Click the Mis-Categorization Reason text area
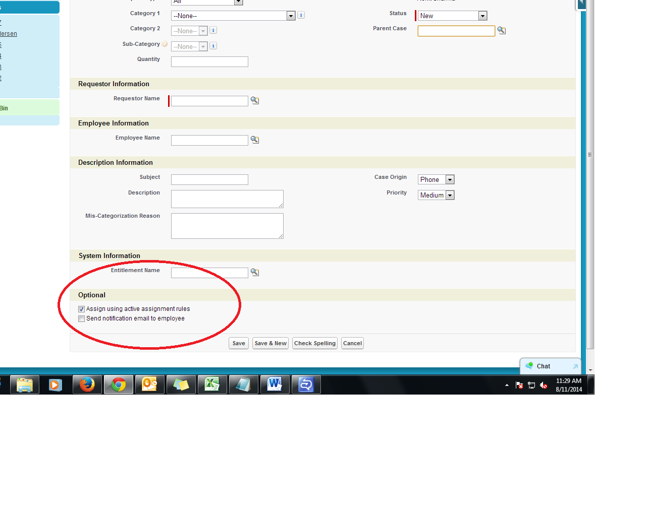This screenshot has height=516, width=646. point(227,226)
